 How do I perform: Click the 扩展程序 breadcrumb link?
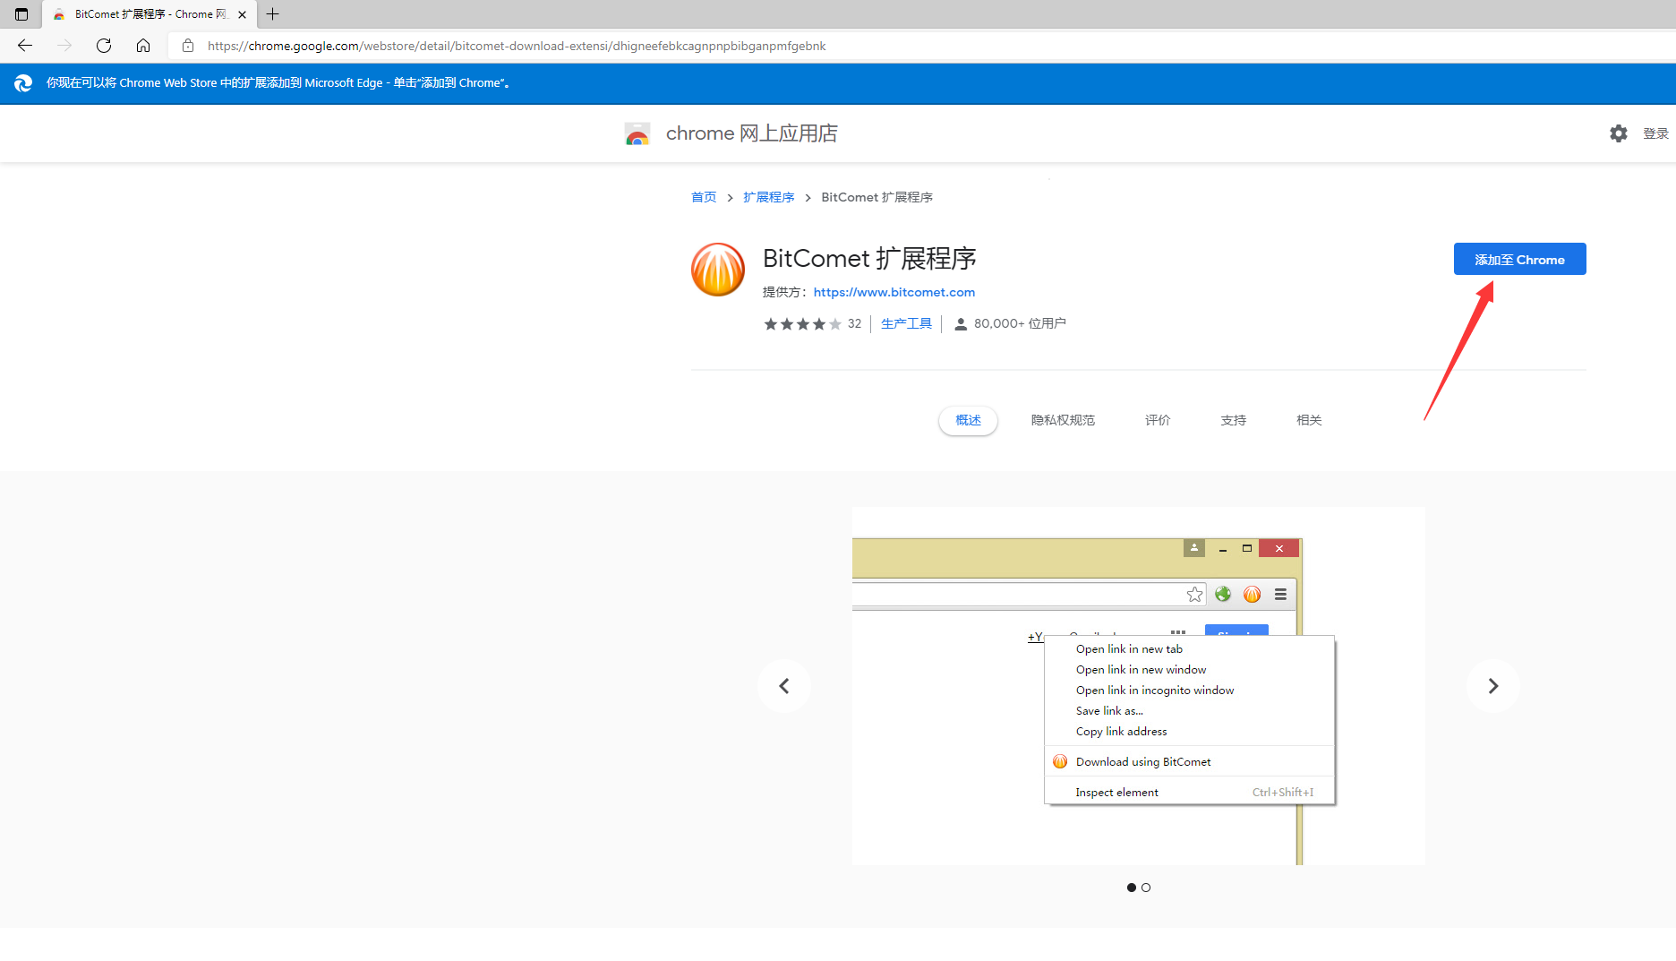coord(768,197)
